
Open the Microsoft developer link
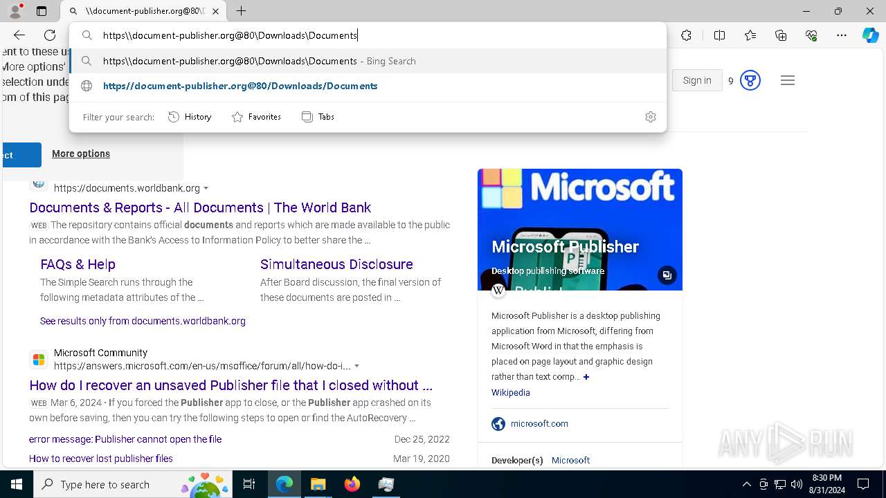click(570, 460)
